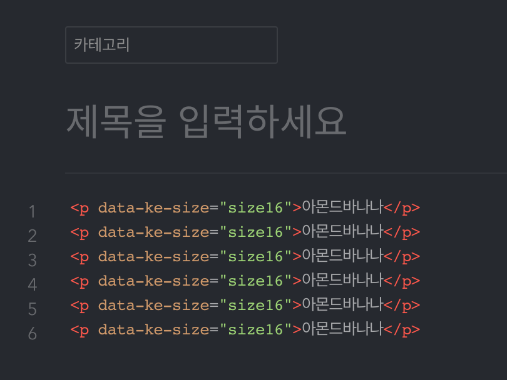This screenshot has height=380, width=507.
Task: Place cursor in the code editor on line 1
Action: tap(250, 207)
